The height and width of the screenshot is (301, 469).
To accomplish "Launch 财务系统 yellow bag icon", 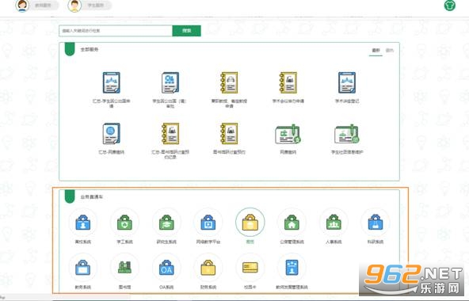I will [208, 268].
